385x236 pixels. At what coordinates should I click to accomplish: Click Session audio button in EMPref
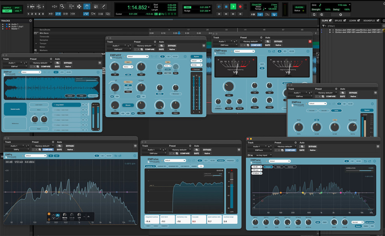(15, 109)
